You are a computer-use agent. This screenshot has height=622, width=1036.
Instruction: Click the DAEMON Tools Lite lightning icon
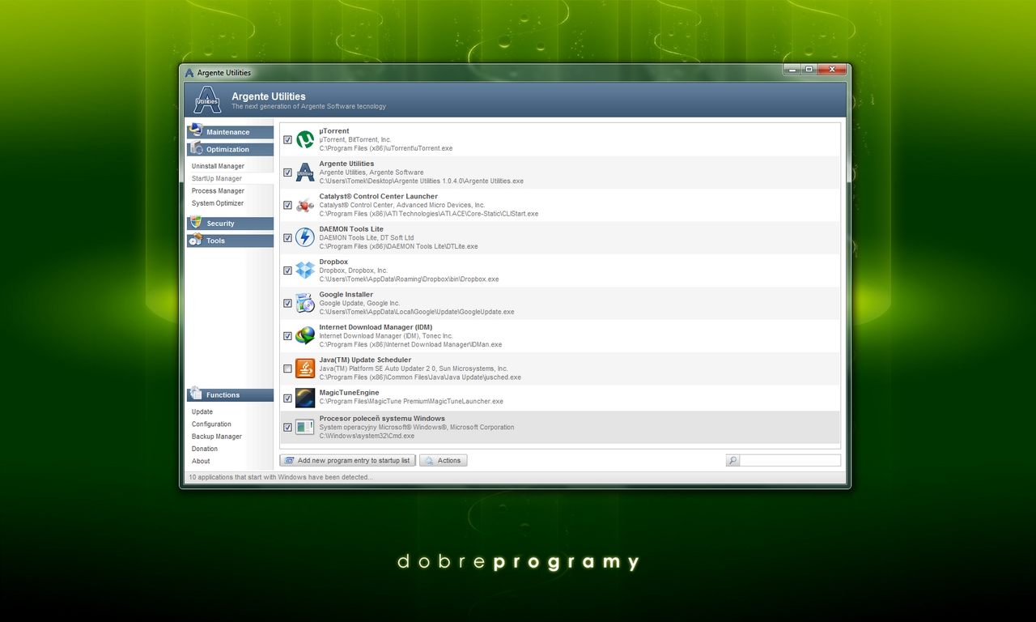305,237
